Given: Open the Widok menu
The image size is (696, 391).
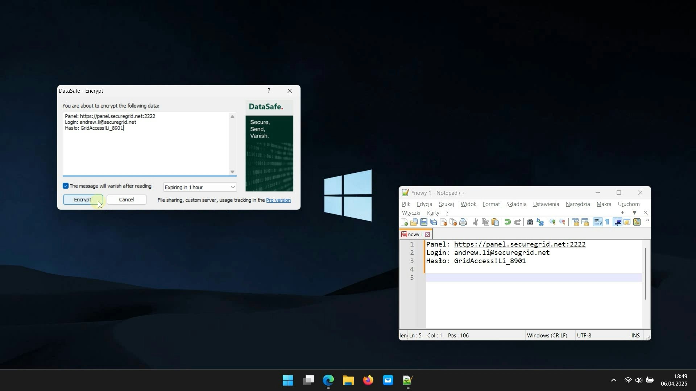Looking at the screenshot, I should (x=468, y=204).
